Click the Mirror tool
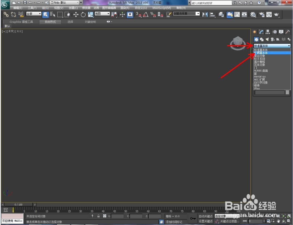 click(205, 14)
